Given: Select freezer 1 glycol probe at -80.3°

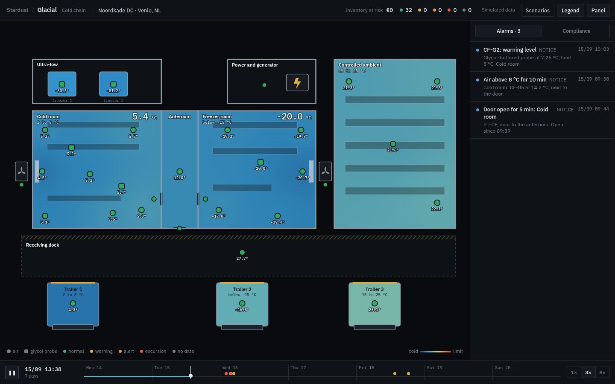Looking at the screenshot, I should (62, 84).
